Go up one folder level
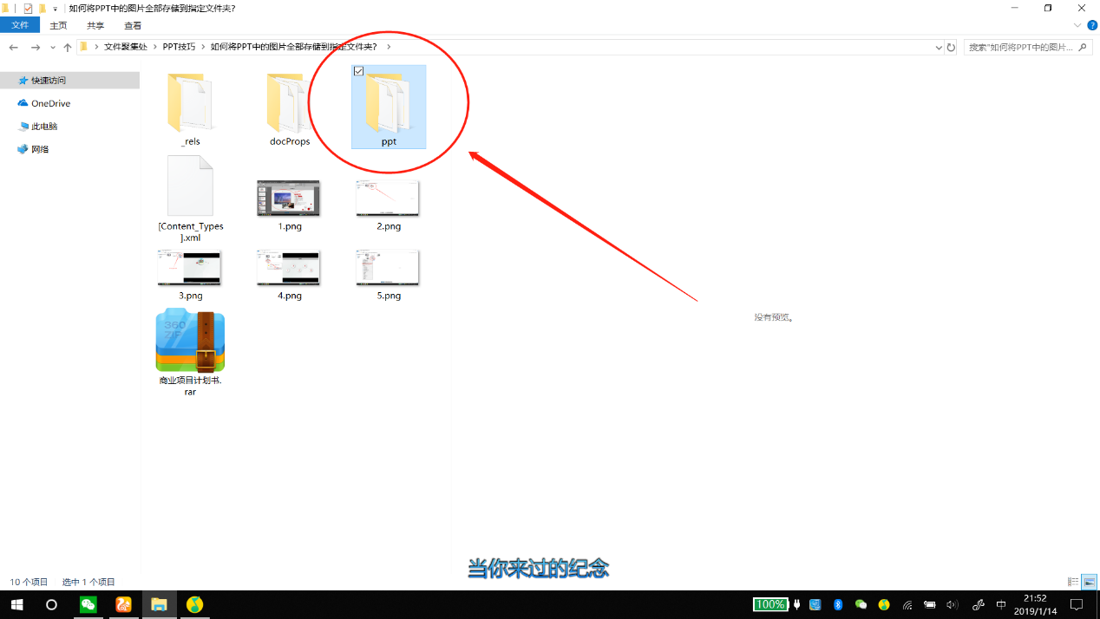Image resolution: width=1100 pixels, height=619 pixels. click(68, 47)
